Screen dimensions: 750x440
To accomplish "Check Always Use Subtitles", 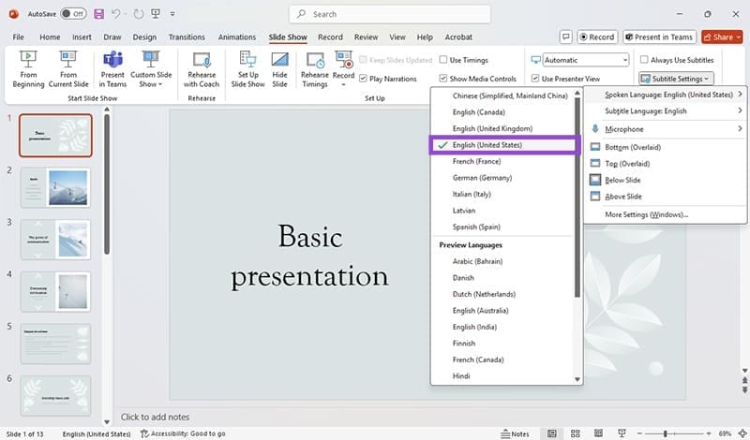I will click(644, 60).
